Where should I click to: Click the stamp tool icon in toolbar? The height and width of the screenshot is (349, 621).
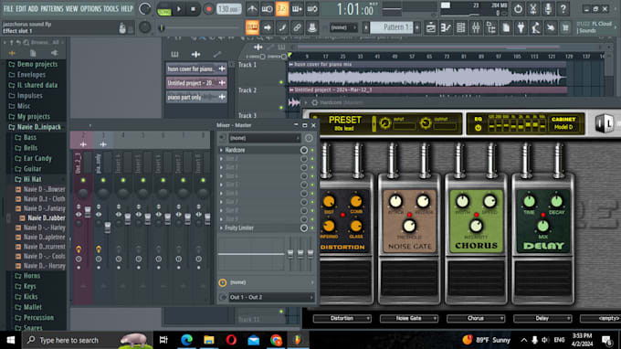[311, 27]
